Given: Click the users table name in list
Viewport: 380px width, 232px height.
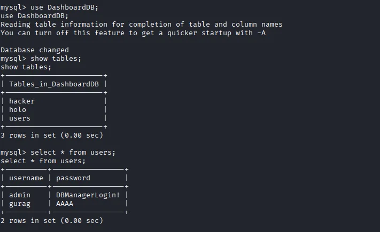Looking at the screenshot, I should coord(20,118).
